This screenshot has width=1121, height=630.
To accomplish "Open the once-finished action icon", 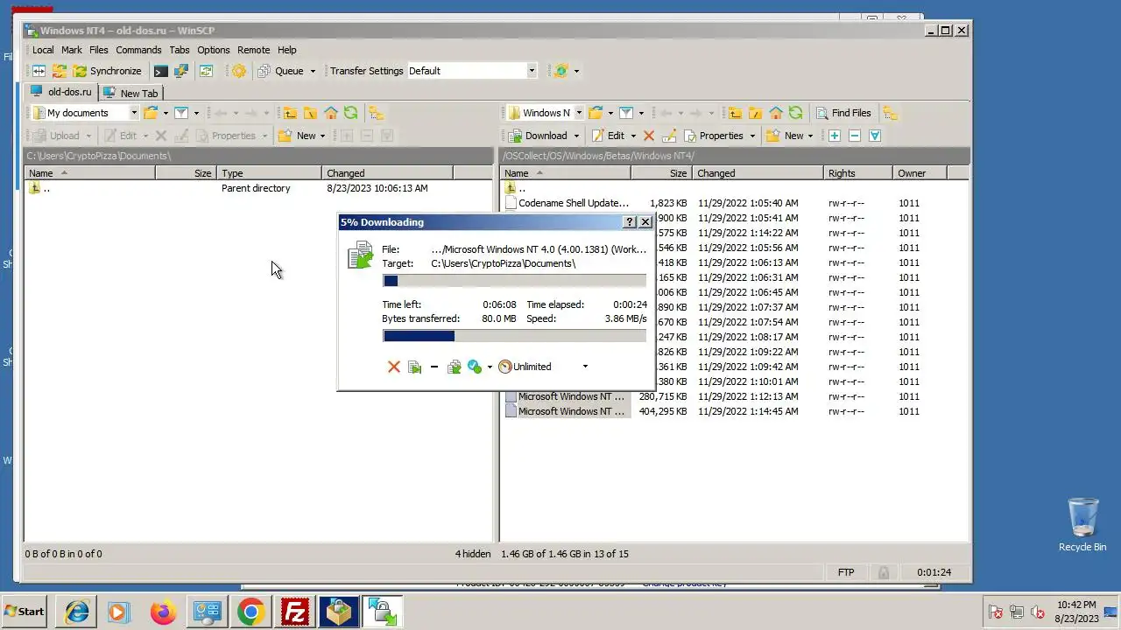I will (x=475, y=367).
